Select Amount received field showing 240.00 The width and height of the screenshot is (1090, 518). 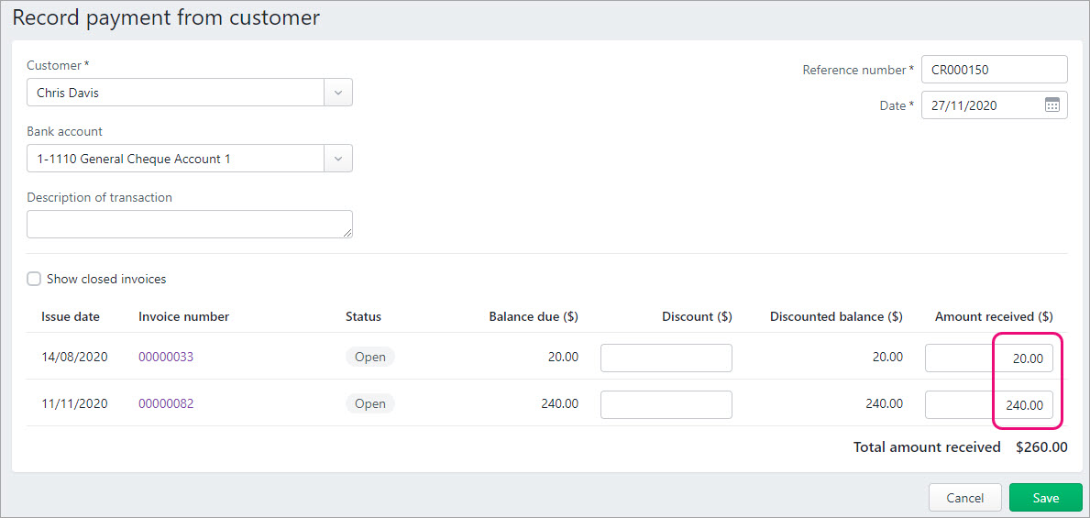click(988, 404)
